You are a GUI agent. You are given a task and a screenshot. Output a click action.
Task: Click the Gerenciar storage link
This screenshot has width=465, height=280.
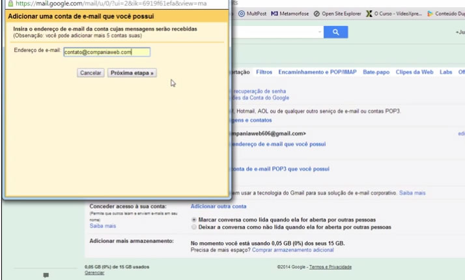coord(94,273)
